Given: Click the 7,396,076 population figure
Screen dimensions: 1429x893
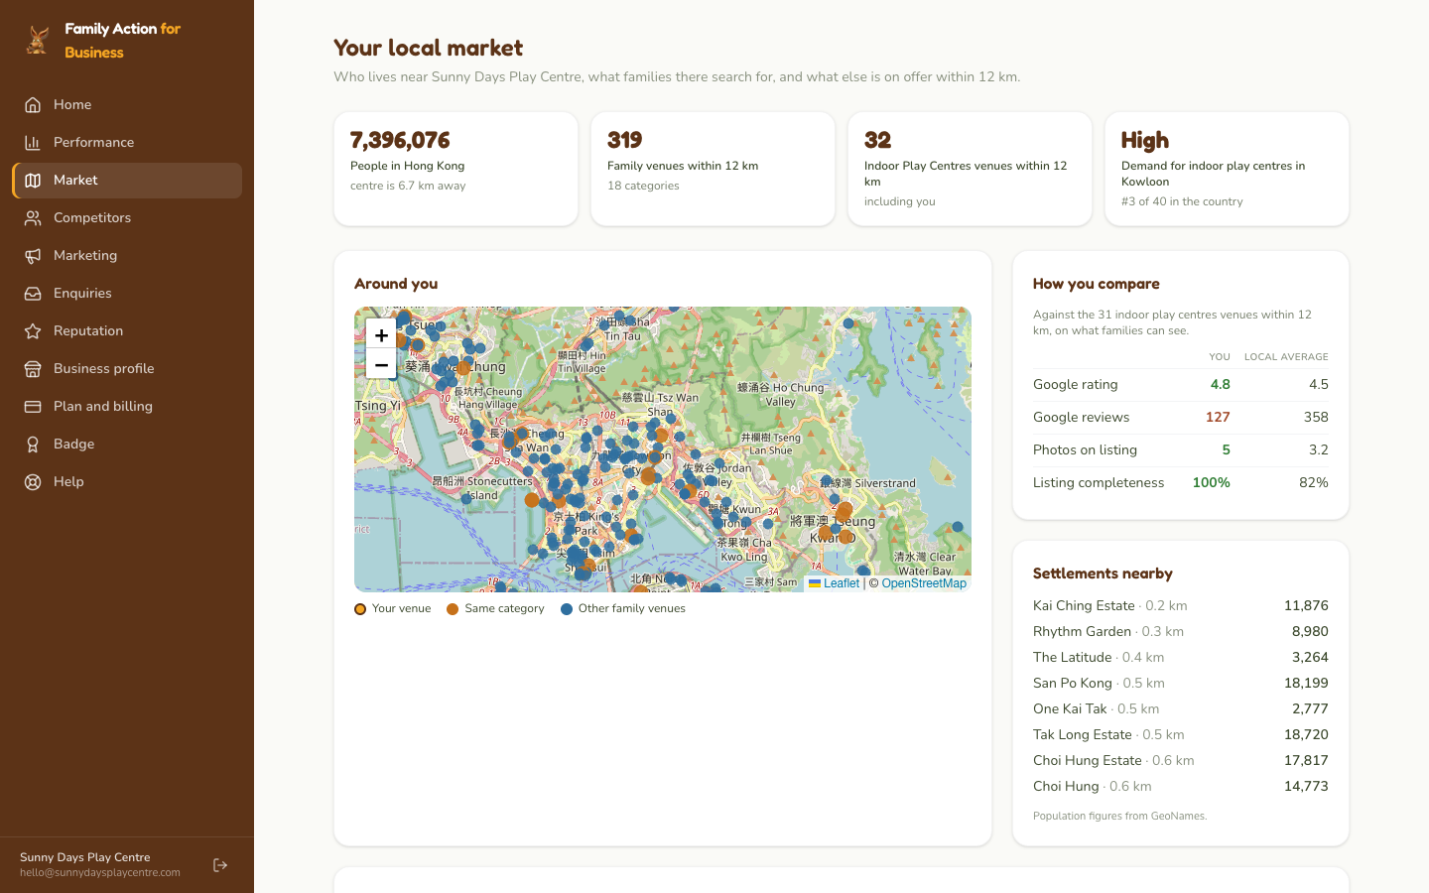Looking at the screenshot, I should coord(400,140).
